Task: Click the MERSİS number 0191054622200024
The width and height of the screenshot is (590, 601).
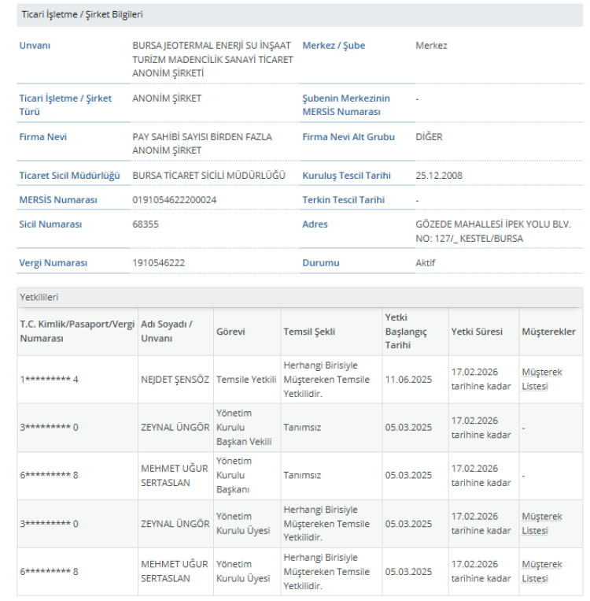Action: [175, 200]
